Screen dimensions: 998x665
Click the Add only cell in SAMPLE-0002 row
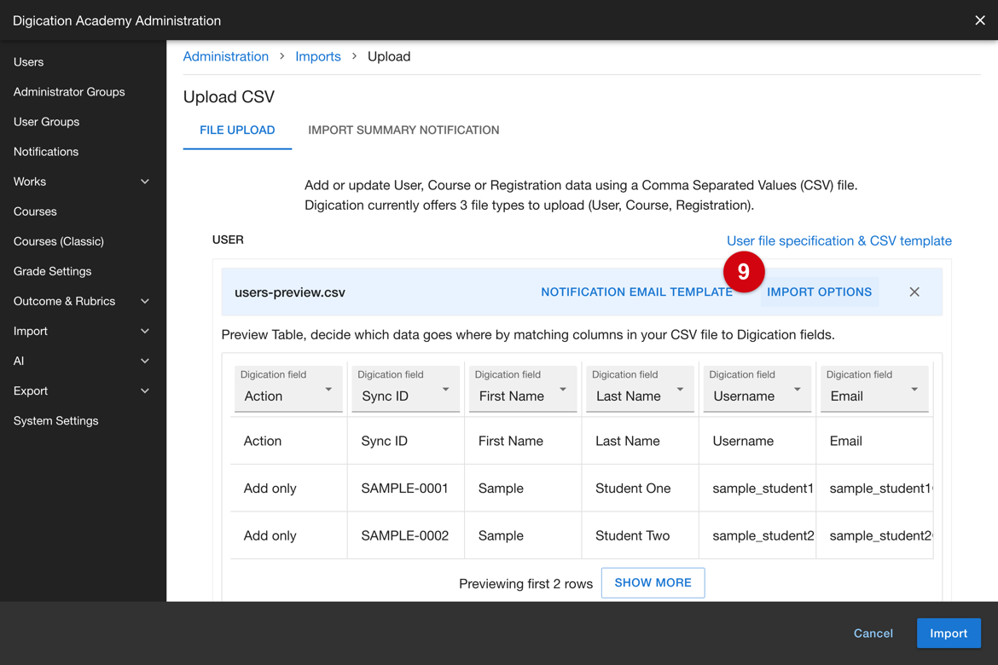(x=288, y=535)
